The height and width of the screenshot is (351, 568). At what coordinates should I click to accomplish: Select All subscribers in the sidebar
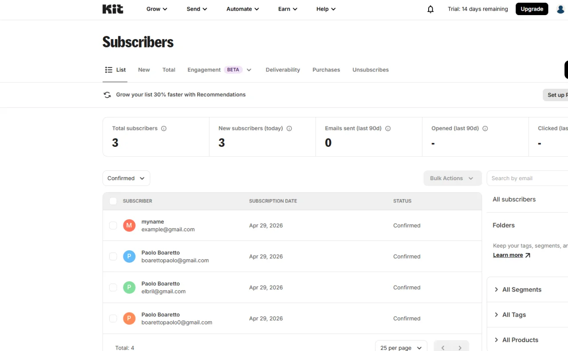[x=514, y=199]
